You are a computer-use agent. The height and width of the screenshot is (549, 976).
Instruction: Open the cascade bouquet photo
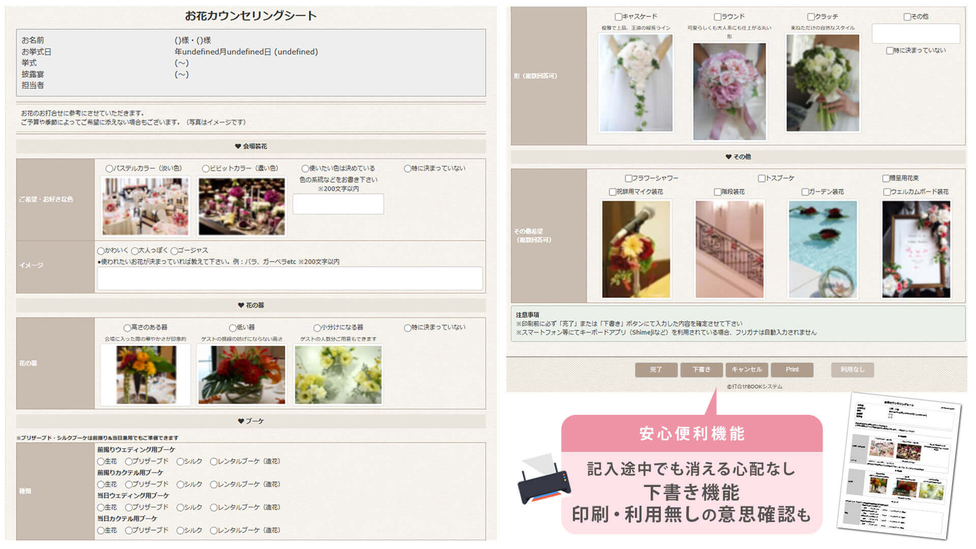point(636,83)
